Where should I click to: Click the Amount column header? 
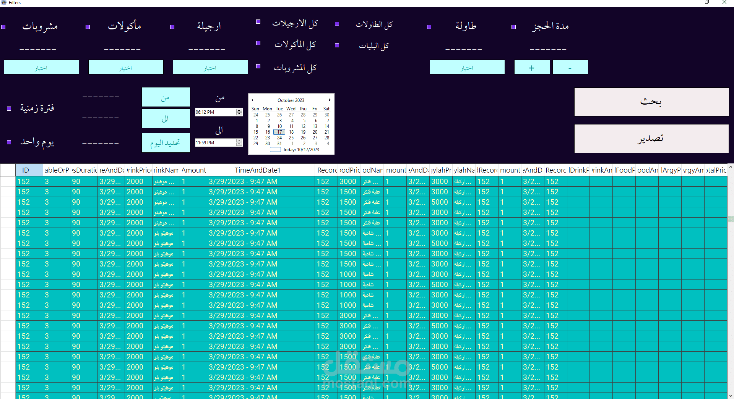(x=194, y=170)
